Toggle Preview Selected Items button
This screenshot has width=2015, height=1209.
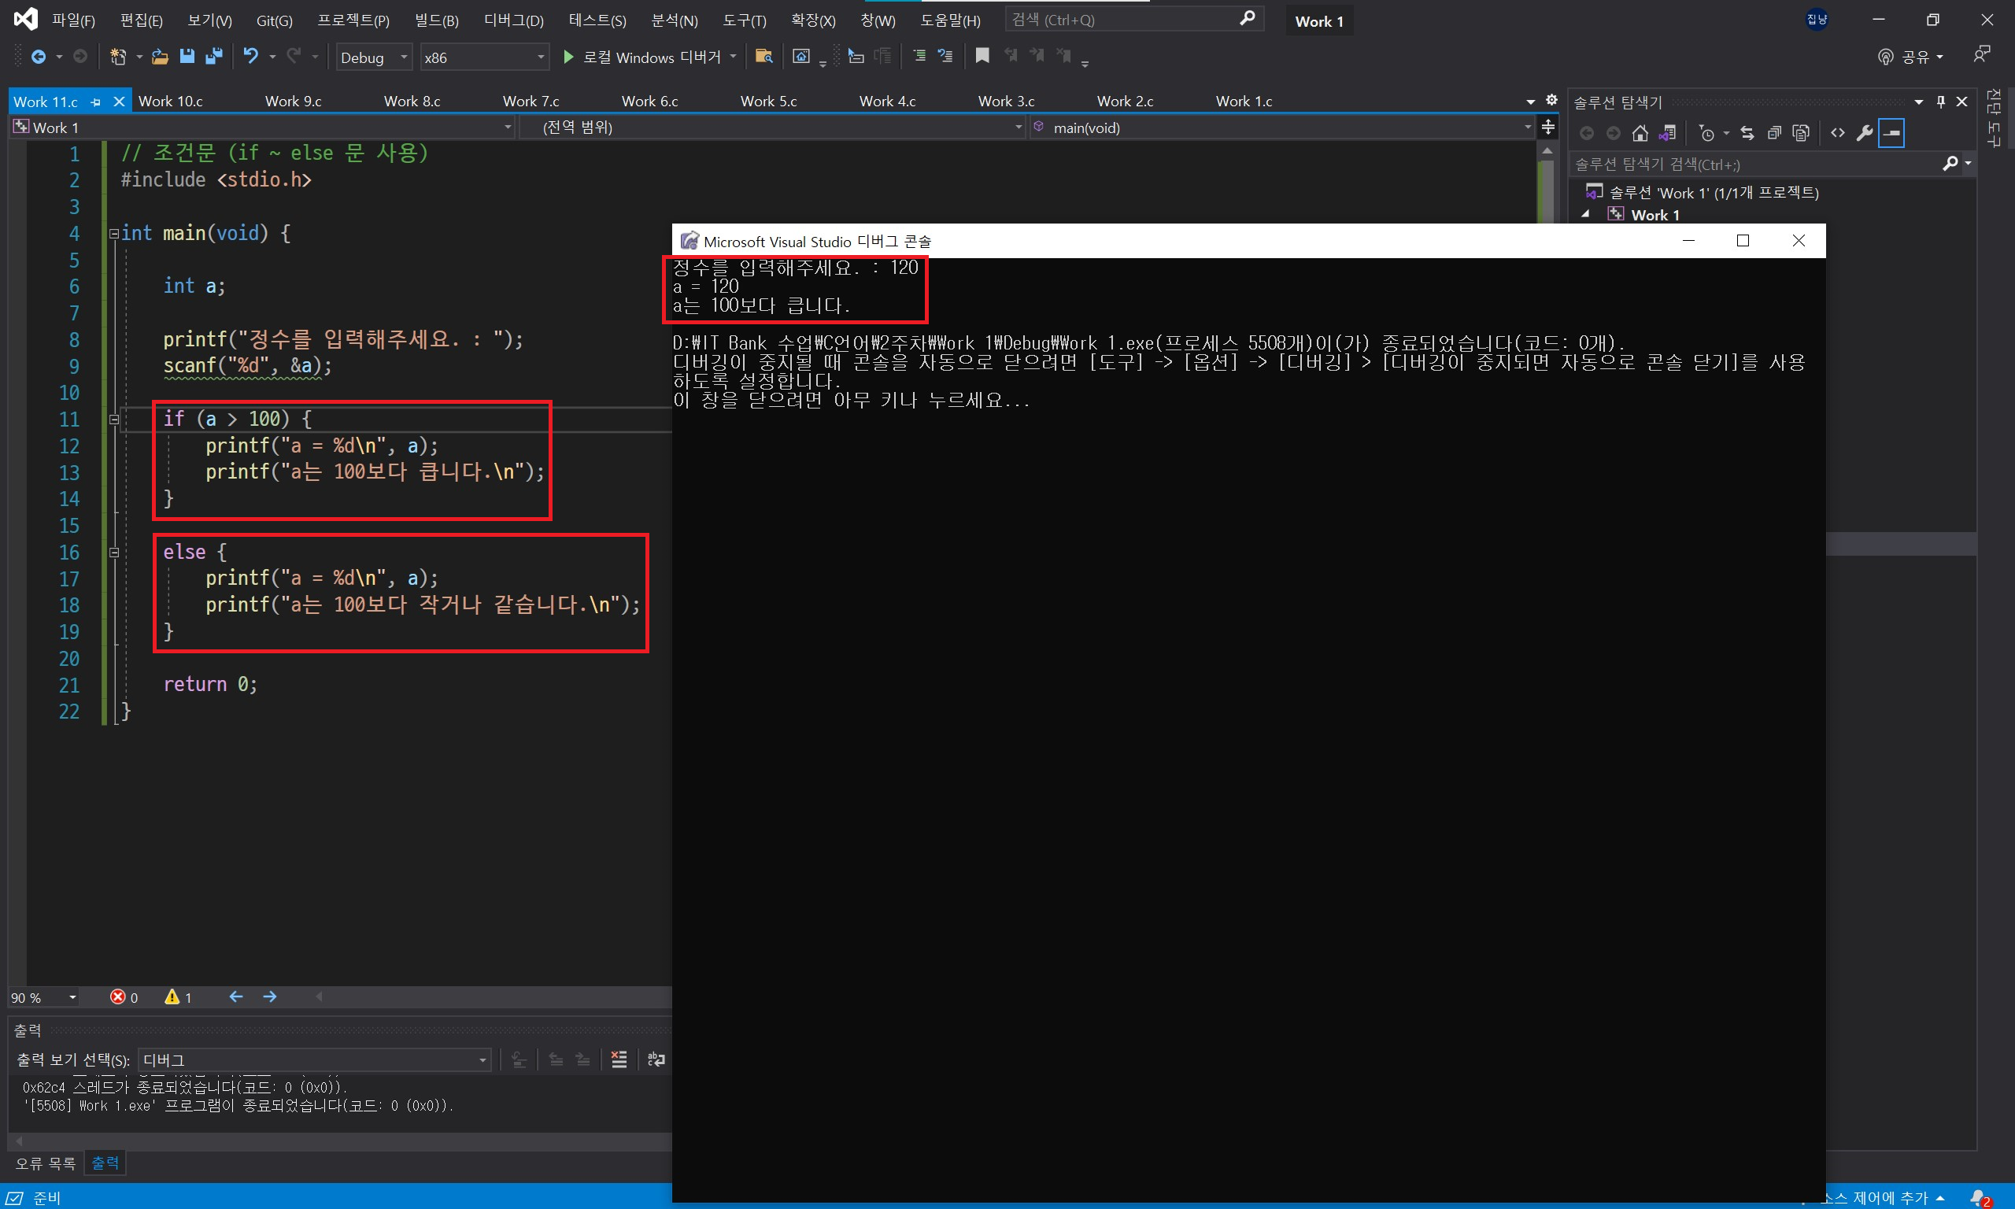pyautogui.click(x=1891, y=133)
